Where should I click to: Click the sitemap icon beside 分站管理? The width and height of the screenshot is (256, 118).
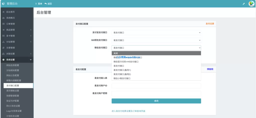(3, 42)
